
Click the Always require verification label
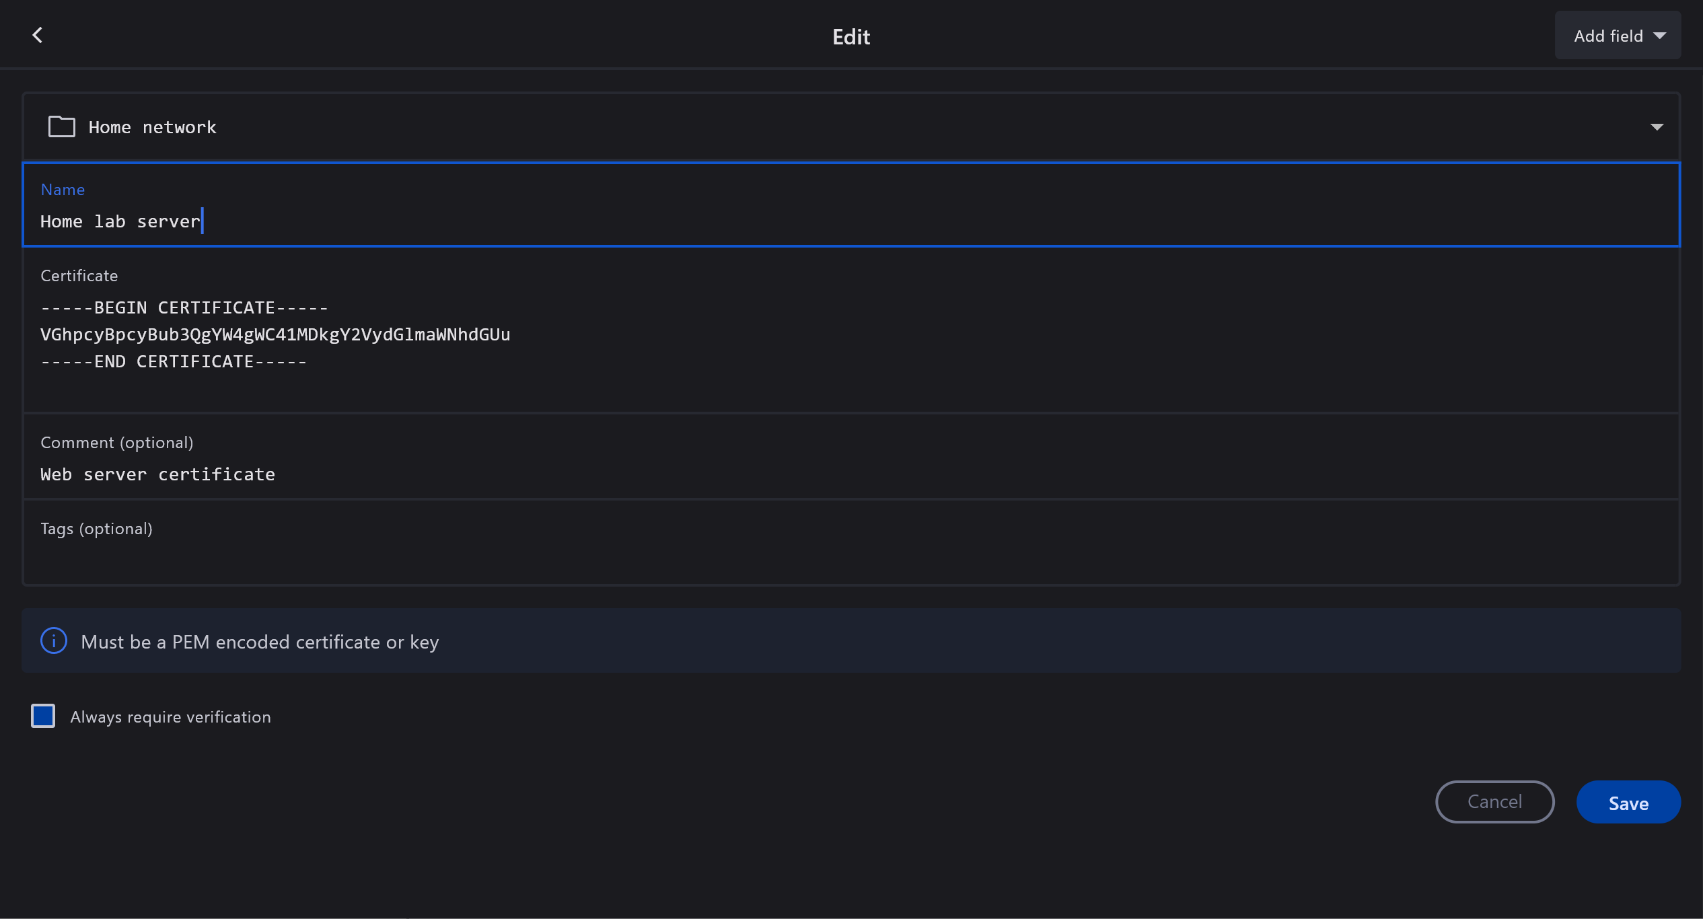click(x=170, y=717)
